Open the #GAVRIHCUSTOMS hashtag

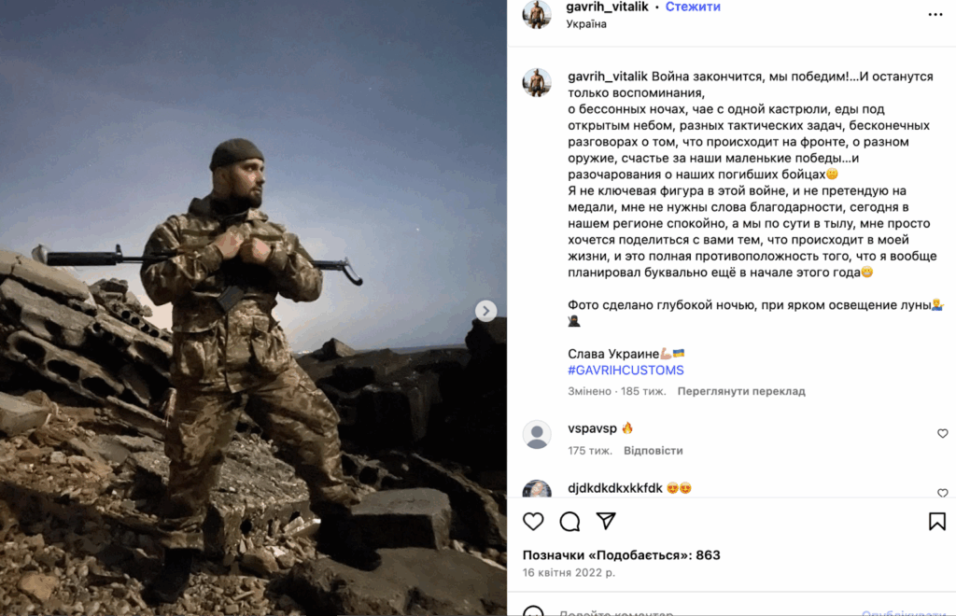pos(626,370)
